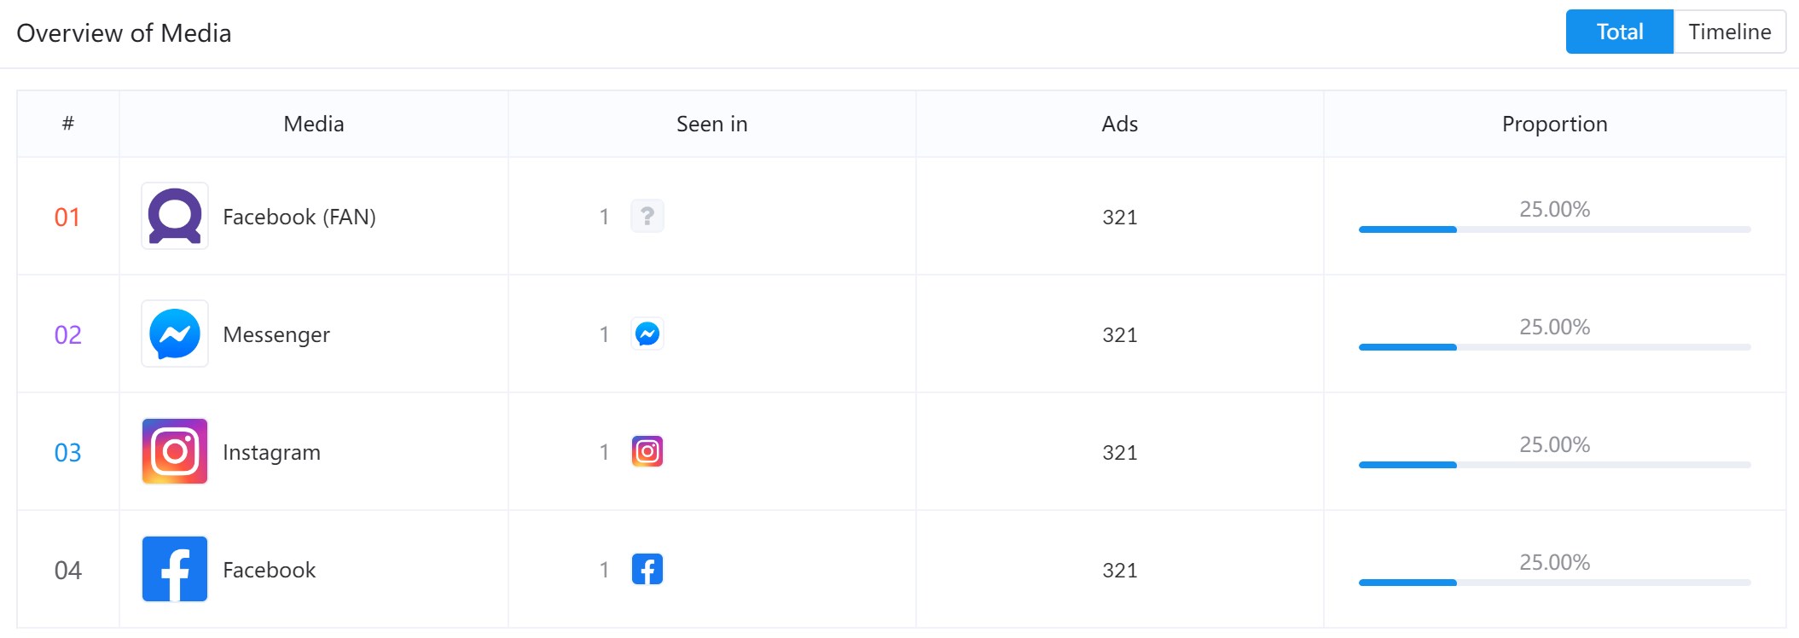Click the Seen in column header
Image resolution: width=1799 pixels, height=638 pixels.
[711, 124]
